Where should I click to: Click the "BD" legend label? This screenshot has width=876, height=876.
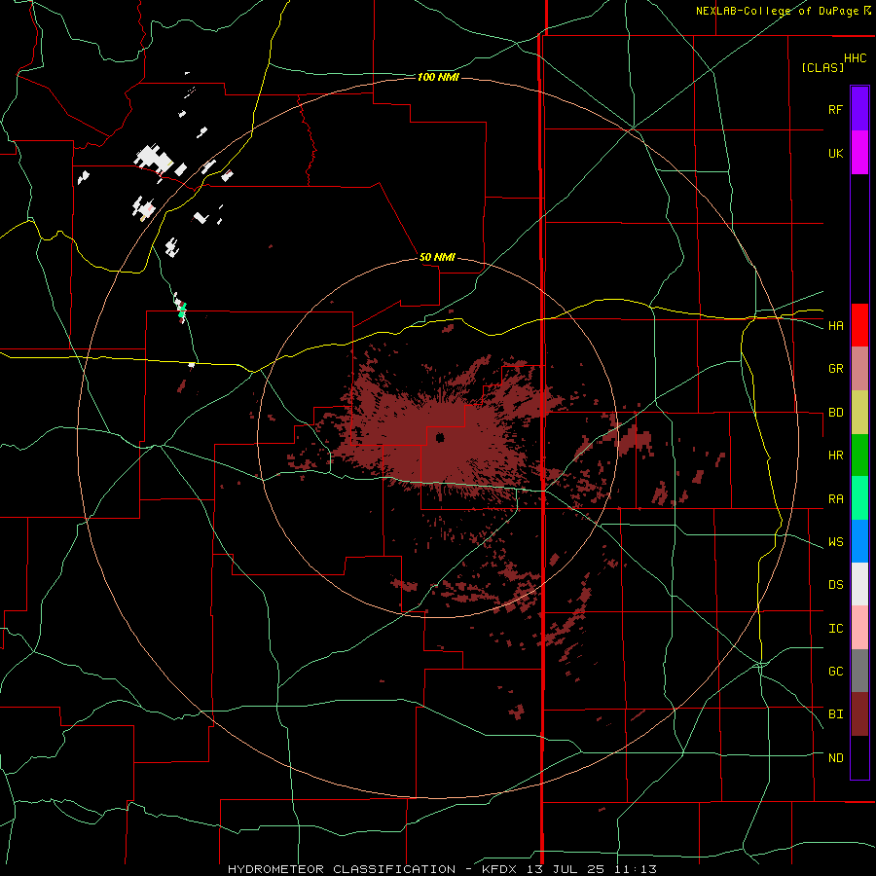(x=835, y=413)
